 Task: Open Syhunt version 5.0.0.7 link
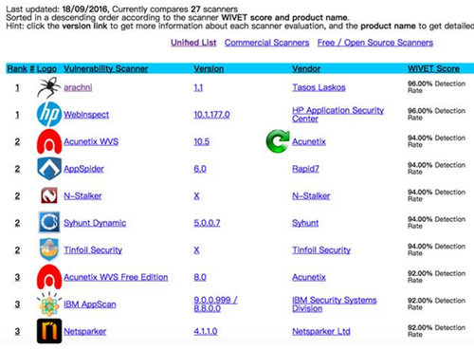pos(207,223)
